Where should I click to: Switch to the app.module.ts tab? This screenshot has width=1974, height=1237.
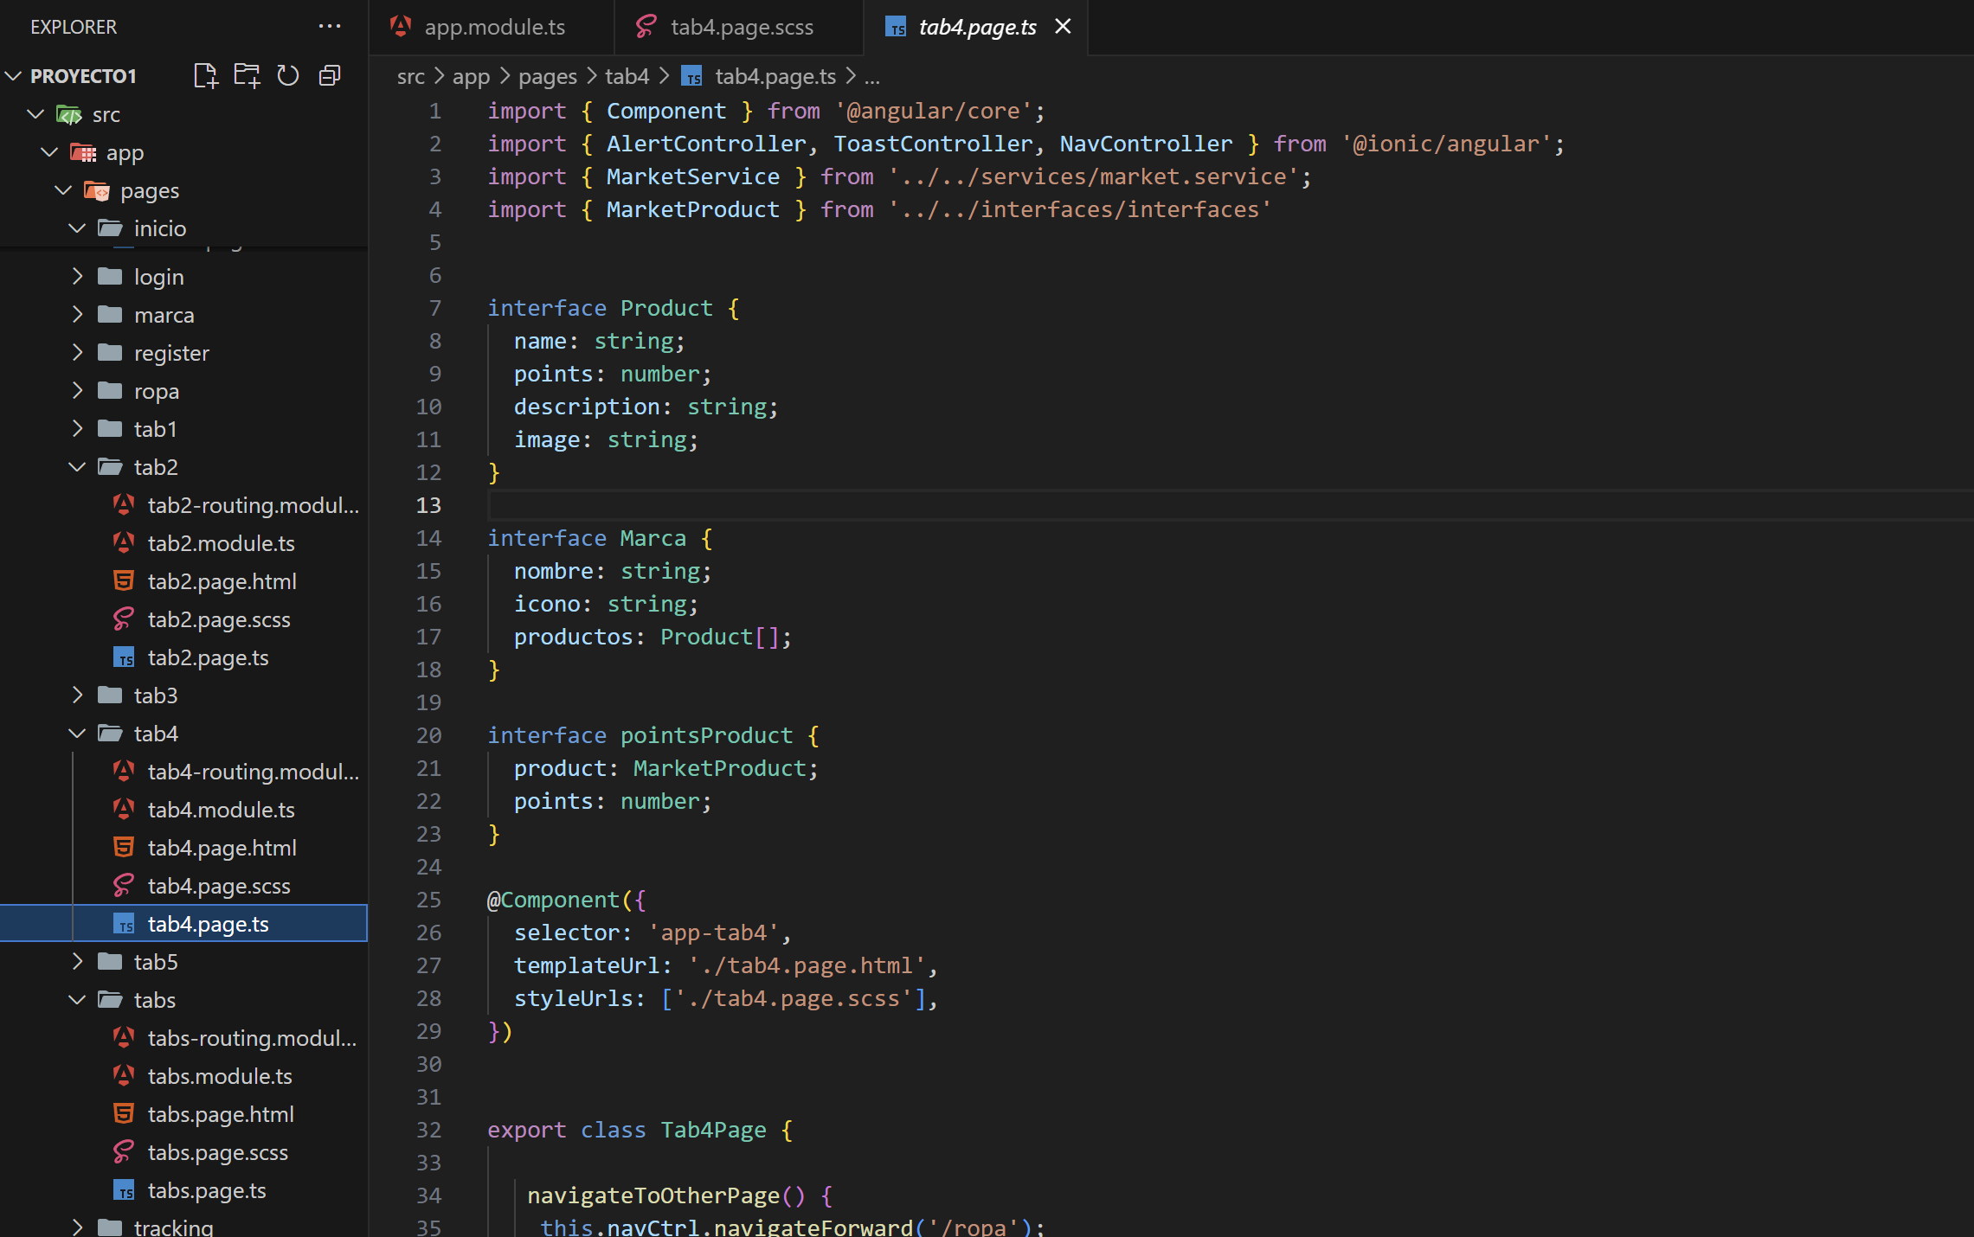(x=493, y=27)
